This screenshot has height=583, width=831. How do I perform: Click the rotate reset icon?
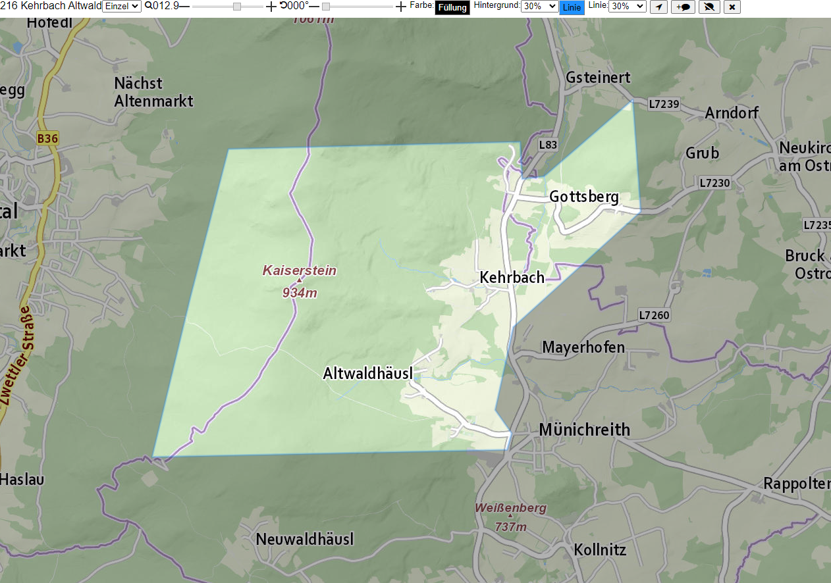click(x=283, y=5)
